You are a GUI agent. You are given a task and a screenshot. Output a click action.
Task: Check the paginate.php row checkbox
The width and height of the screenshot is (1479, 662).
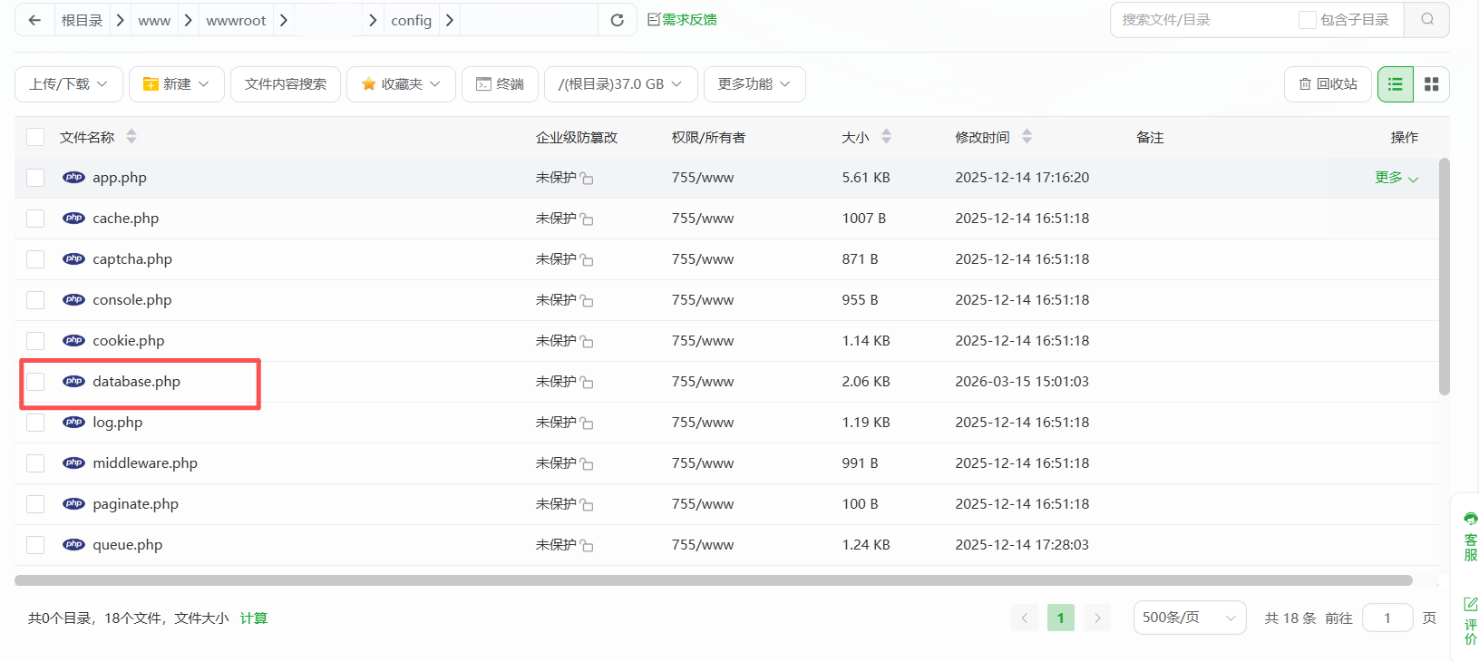pos(35,504)
